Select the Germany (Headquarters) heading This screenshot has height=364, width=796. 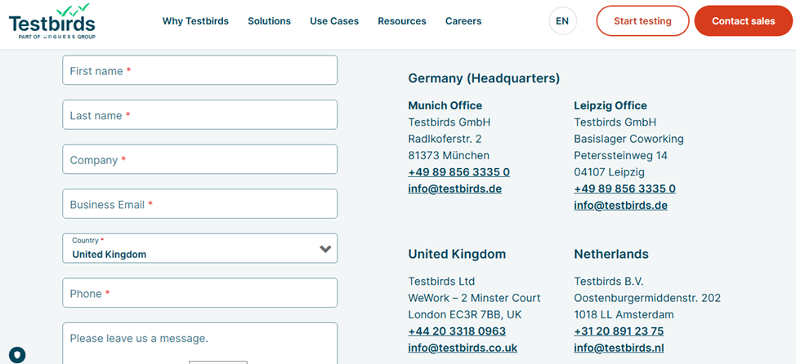point(484,78)
